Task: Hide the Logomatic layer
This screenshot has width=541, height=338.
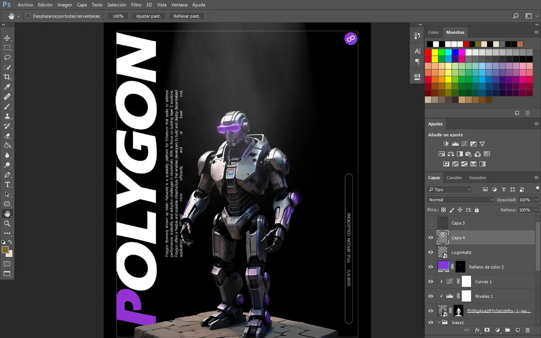Action: pyautogui.click(x=431, y=252)
